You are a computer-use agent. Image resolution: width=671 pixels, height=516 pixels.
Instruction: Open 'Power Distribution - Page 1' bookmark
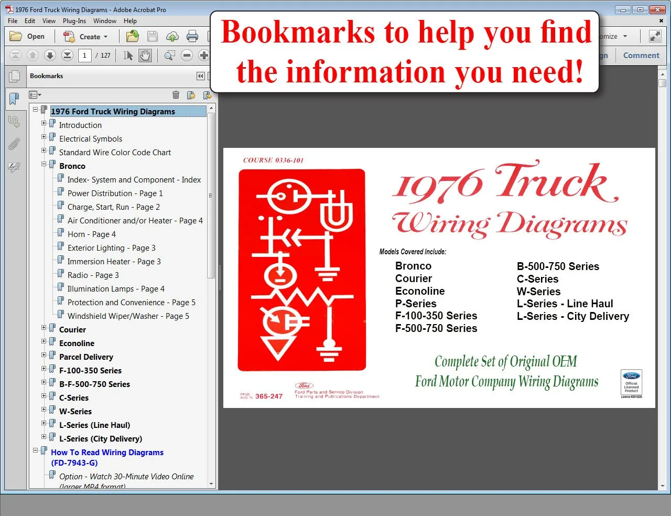pyautogui.click(x=115, y=193)
